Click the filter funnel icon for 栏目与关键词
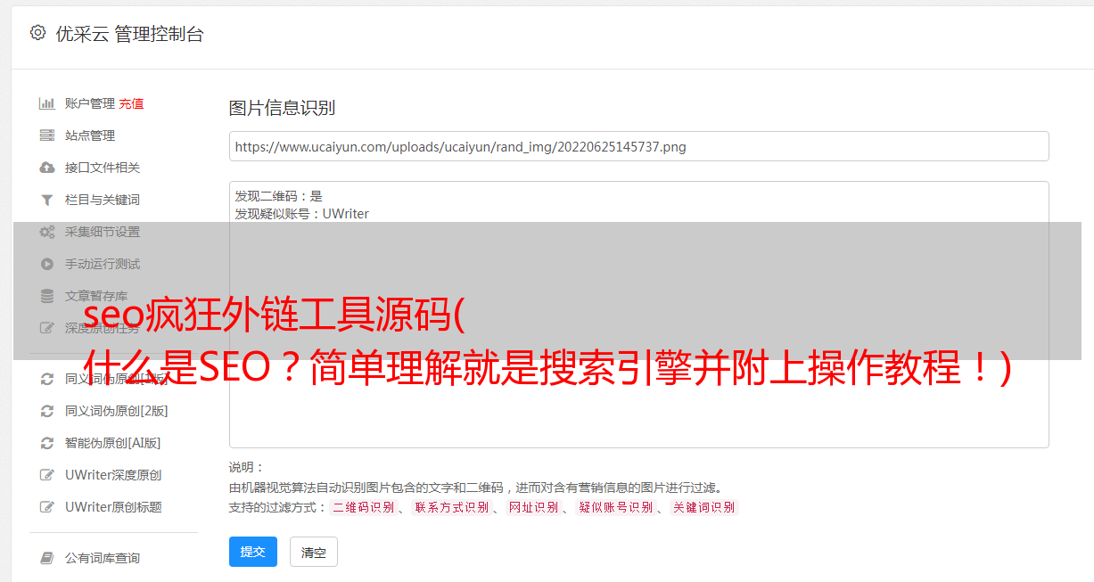The width and height of the screenshot is (1094, 582). tap(47, 200)
